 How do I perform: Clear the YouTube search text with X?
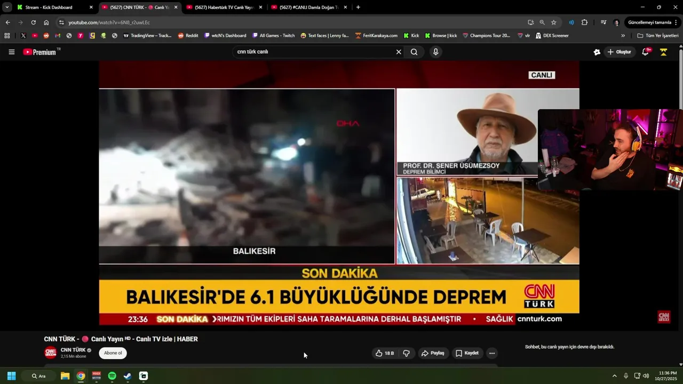click(x=398, y=52)
